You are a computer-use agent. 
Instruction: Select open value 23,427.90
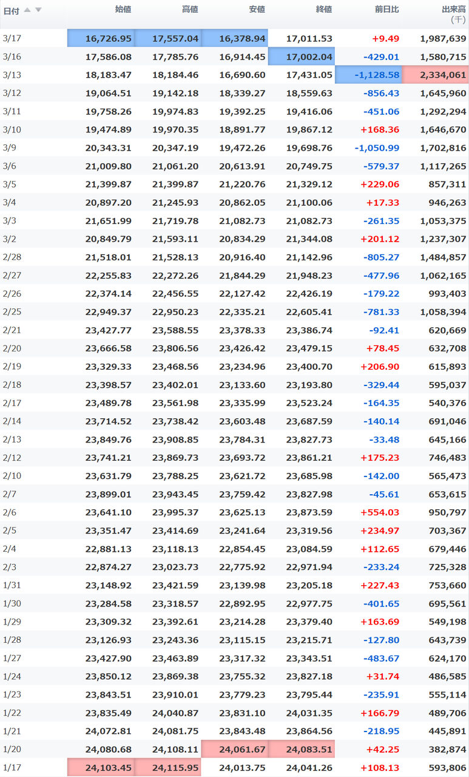coord(109,657)
